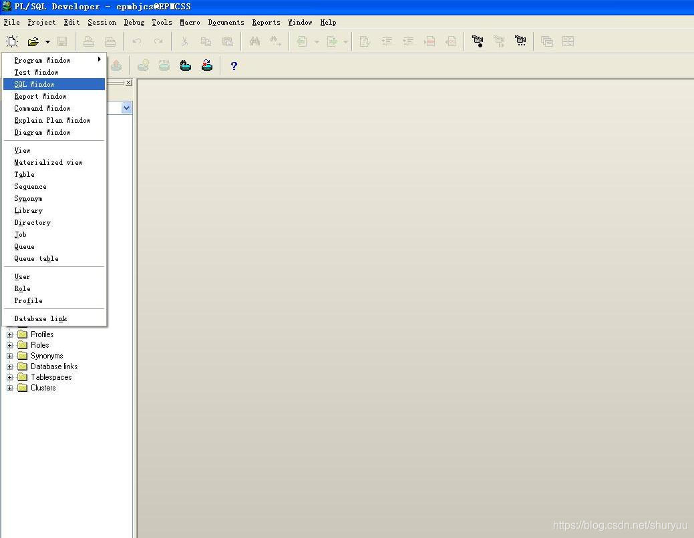Choose Table from the new menu
The image size is (694, 538).
54,174
